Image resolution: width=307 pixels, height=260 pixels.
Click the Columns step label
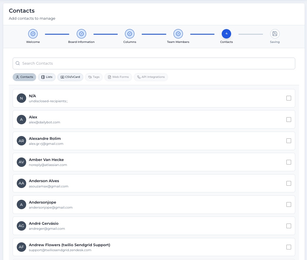tap(130, 42)
